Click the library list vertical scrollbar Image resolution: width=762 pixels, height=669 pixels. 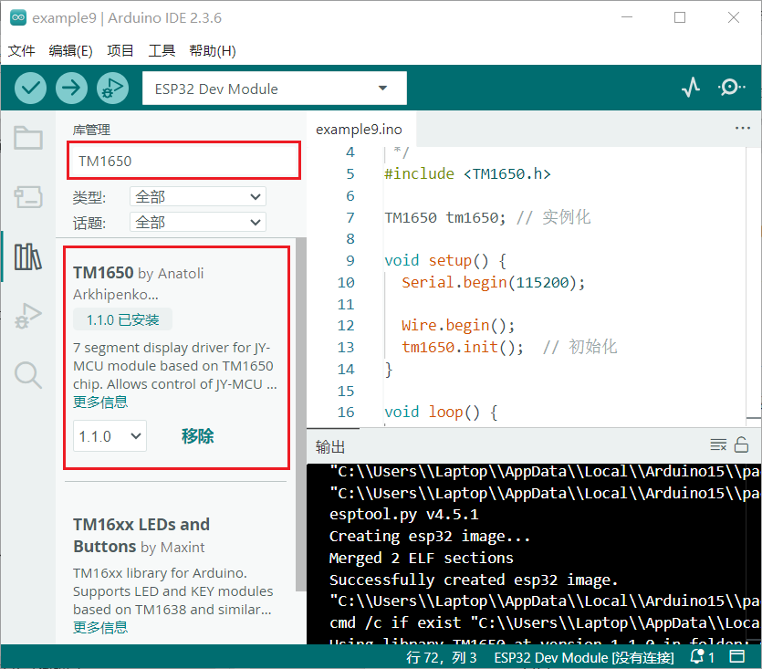coord(301,414)
